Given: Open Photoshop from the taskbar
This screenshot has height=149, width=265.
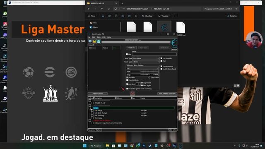Looking at the screenshot, I should tap(144, 146).
